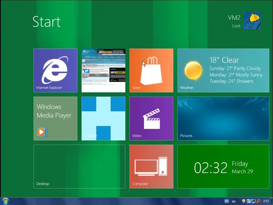
Task: Click the Windows Start orb in taskbar
Action: (5, 201)
